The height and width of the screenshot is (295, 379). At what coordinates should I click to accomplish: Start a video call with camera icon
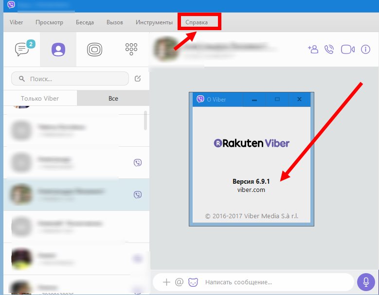pos(348,50)
